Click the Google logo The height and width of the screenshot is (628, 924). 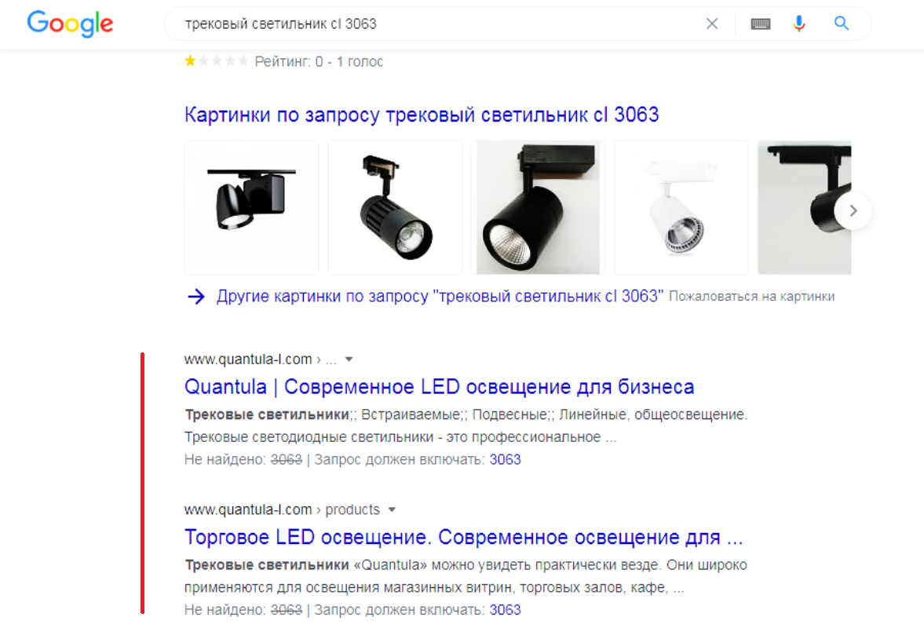[x=70, y=24]
